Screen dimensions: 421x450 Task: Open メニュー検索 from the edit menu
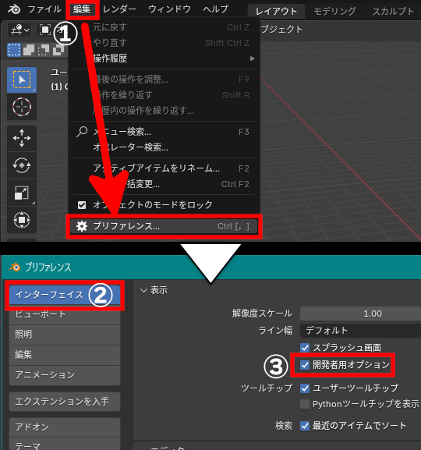(165, 132)
